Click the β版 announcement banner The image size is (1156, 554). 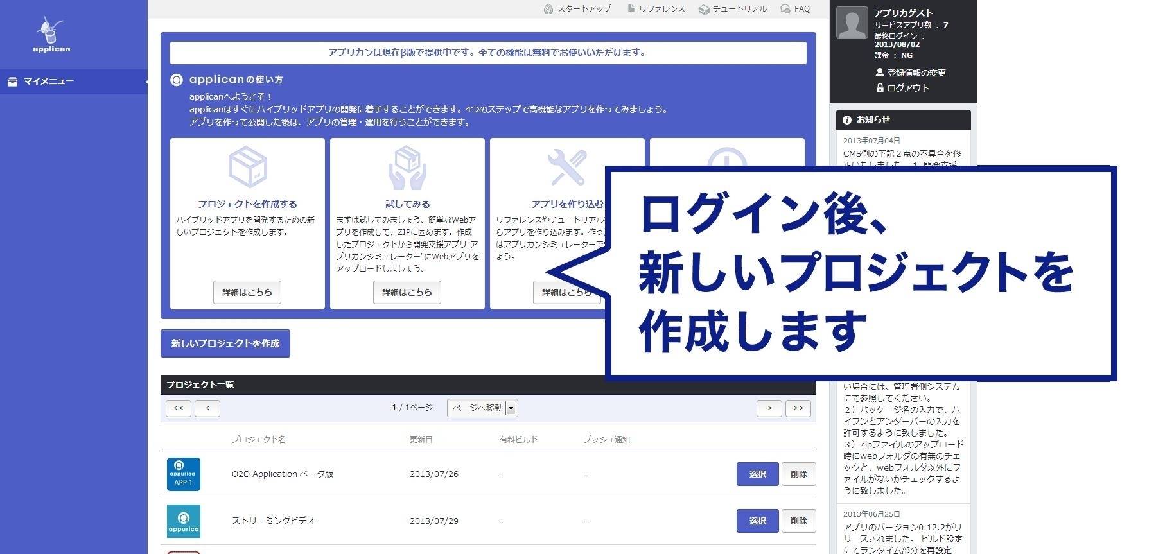(488, 53)
